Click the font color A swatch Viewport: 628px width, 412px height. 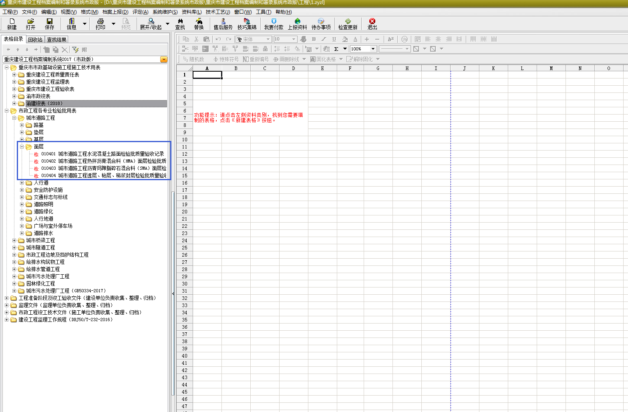(x=355, y=39)
